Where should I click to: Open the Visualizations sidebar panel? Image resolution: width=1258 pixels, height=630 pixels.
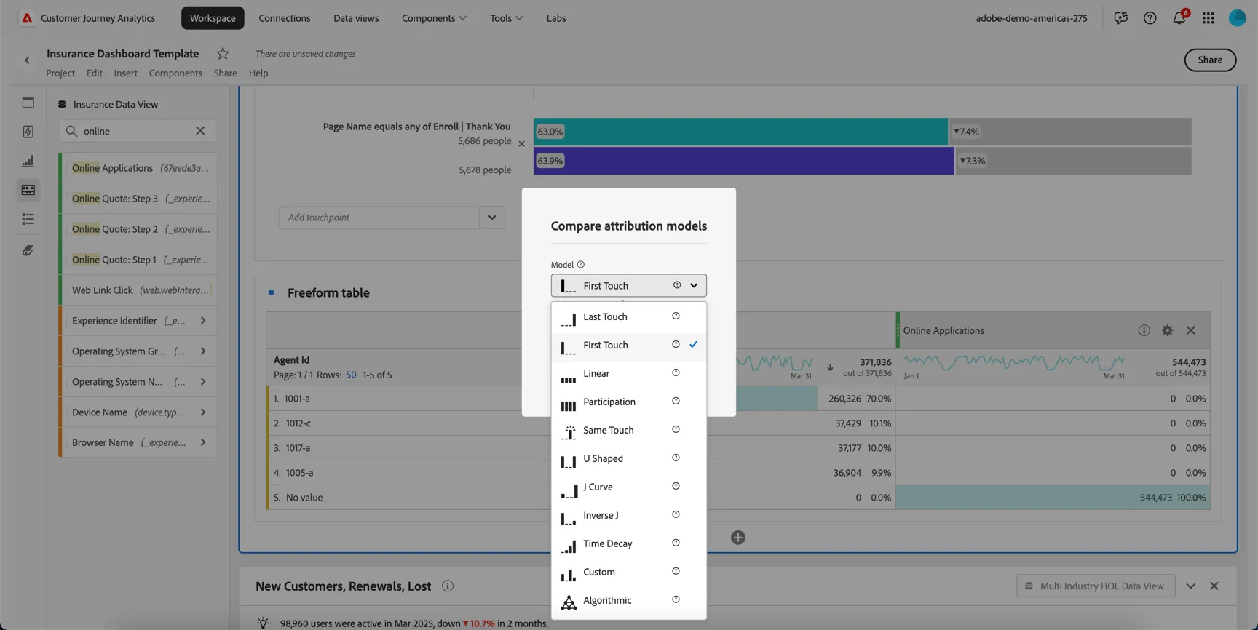(28, 161)
